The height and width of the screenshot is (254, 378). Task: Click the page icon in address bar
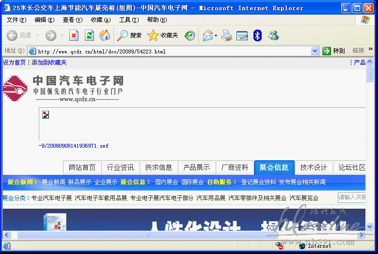32,51
